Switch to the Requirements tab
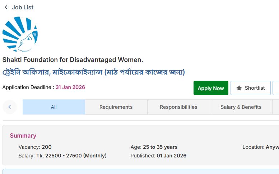 tap(116, 107)
